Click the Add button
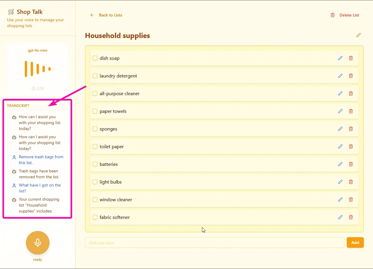The height and width of the screenshot is (269, 373). click(x=355, y=242)
